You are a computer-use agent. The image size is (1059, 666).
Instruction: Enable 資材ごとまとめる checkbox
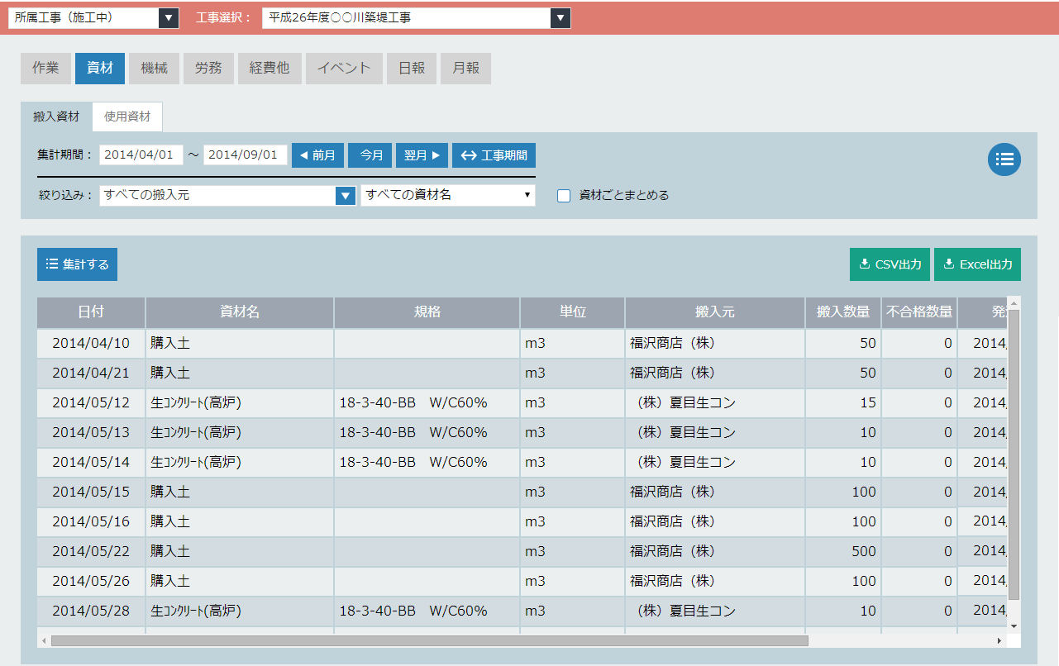564,196
